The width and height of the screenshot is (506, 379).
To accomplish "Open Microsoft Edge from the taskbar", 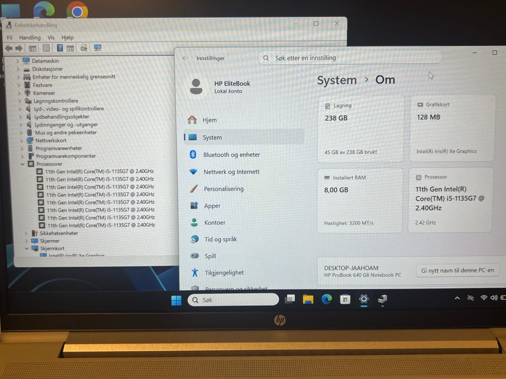I will click(x=327, y=300).
